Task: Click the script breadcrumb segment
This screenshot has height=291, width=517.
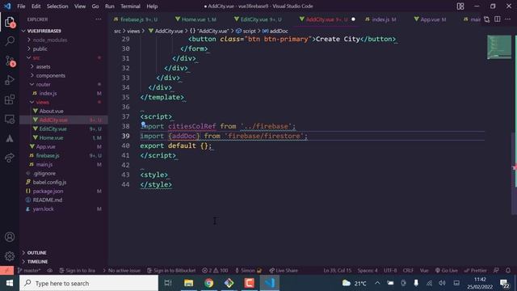Action: 246,31
